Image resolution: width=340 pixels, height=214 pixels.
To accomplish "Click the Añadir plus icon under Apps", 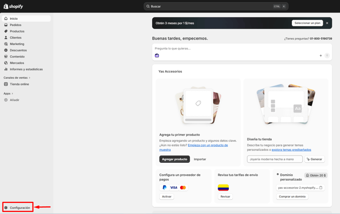I will pos(6,100).
